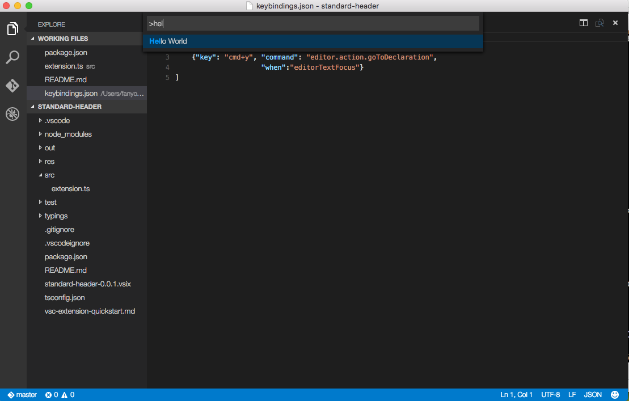Click the open preview icon beside split editor

point(600,23)
